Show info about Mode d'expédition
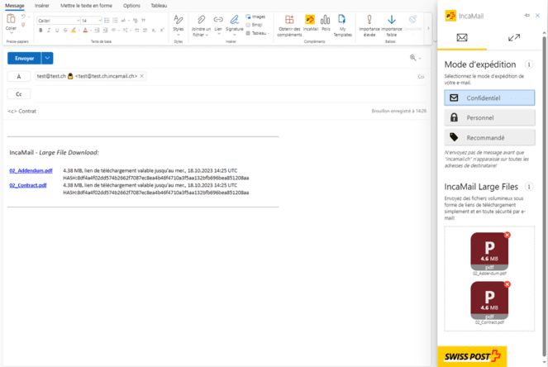Viewport: 548px width, 367px height. [x=529, y=64]
